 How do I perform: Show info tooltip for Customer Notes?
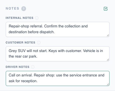[39, 42]
